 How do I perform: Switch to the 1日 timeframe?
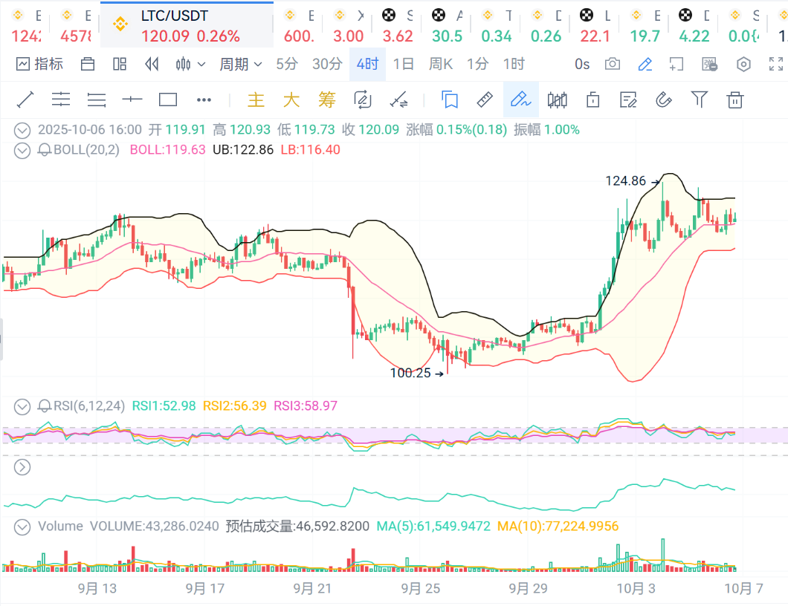tap(403, 65)
